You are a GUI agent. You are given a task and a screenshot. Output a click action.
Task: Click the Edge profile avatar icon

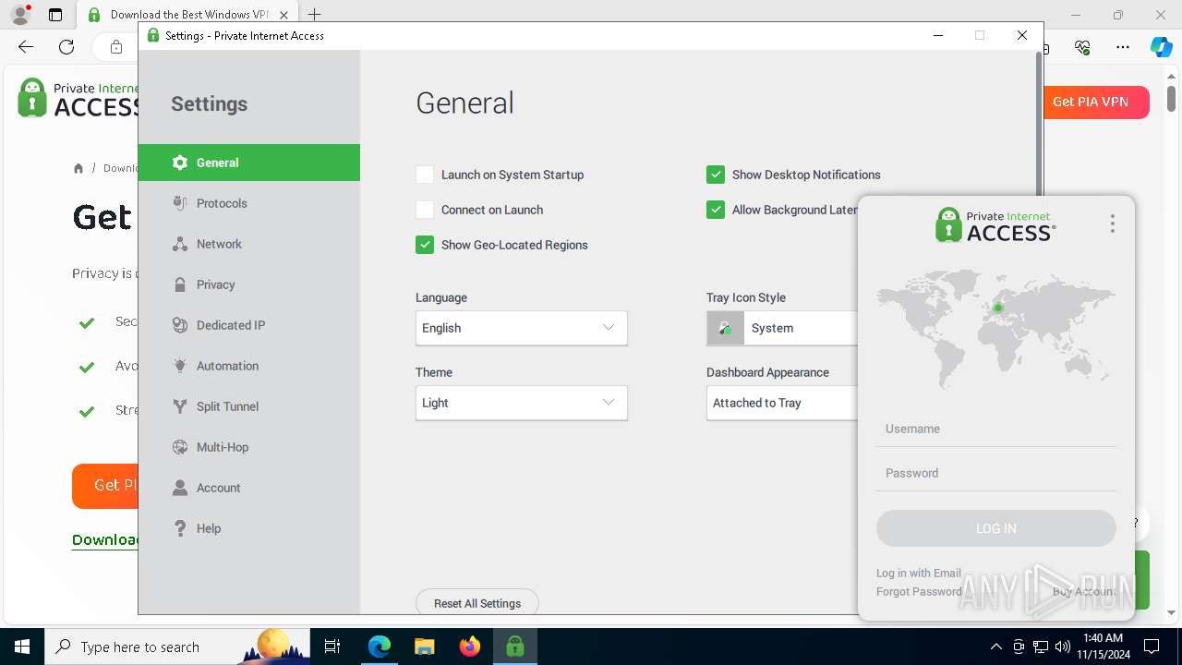coord(20,15)
